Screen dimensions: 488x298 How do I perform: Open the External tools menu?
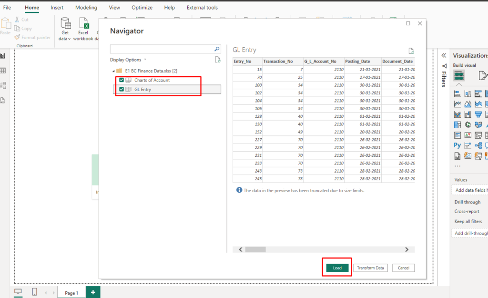[x=202, y=7]
